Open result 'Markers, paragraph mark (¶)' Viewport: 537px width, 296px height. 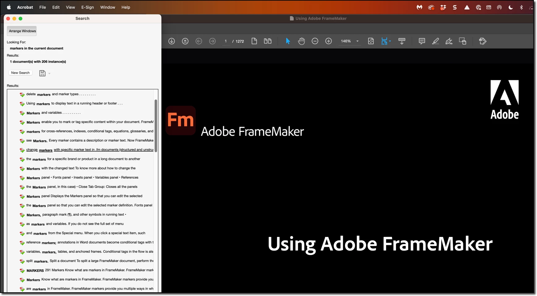[76, 215]
